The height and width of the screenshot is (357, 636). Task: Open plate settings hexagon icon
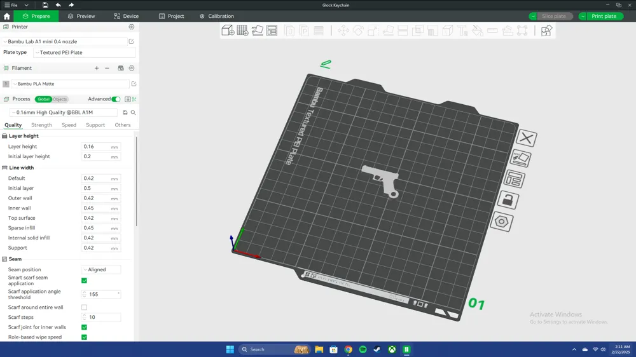[x=502, y=222]
